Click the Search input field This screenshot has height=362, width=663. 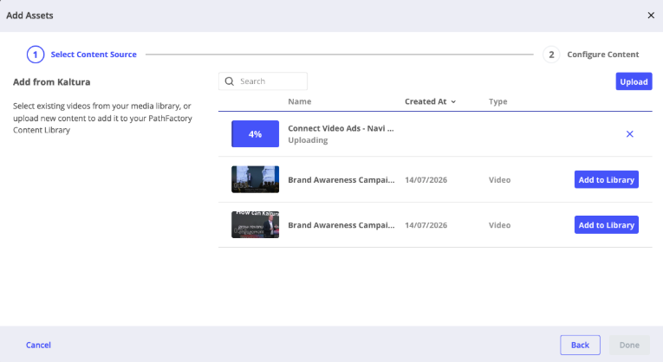263,81
